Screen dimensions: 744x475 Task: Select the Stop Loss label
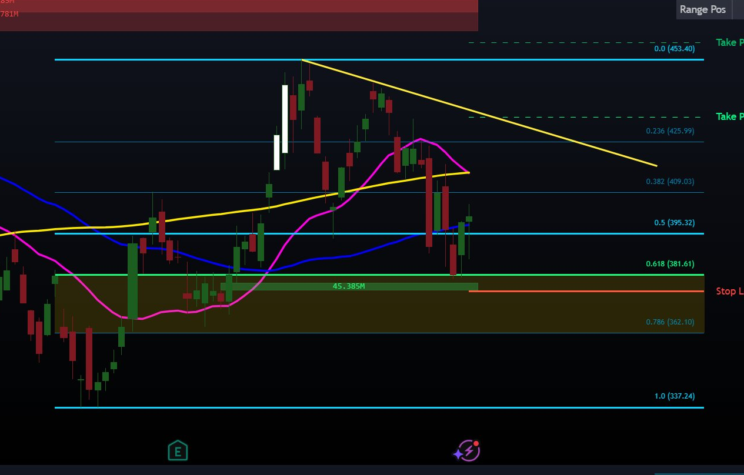[x=730, y=291]
